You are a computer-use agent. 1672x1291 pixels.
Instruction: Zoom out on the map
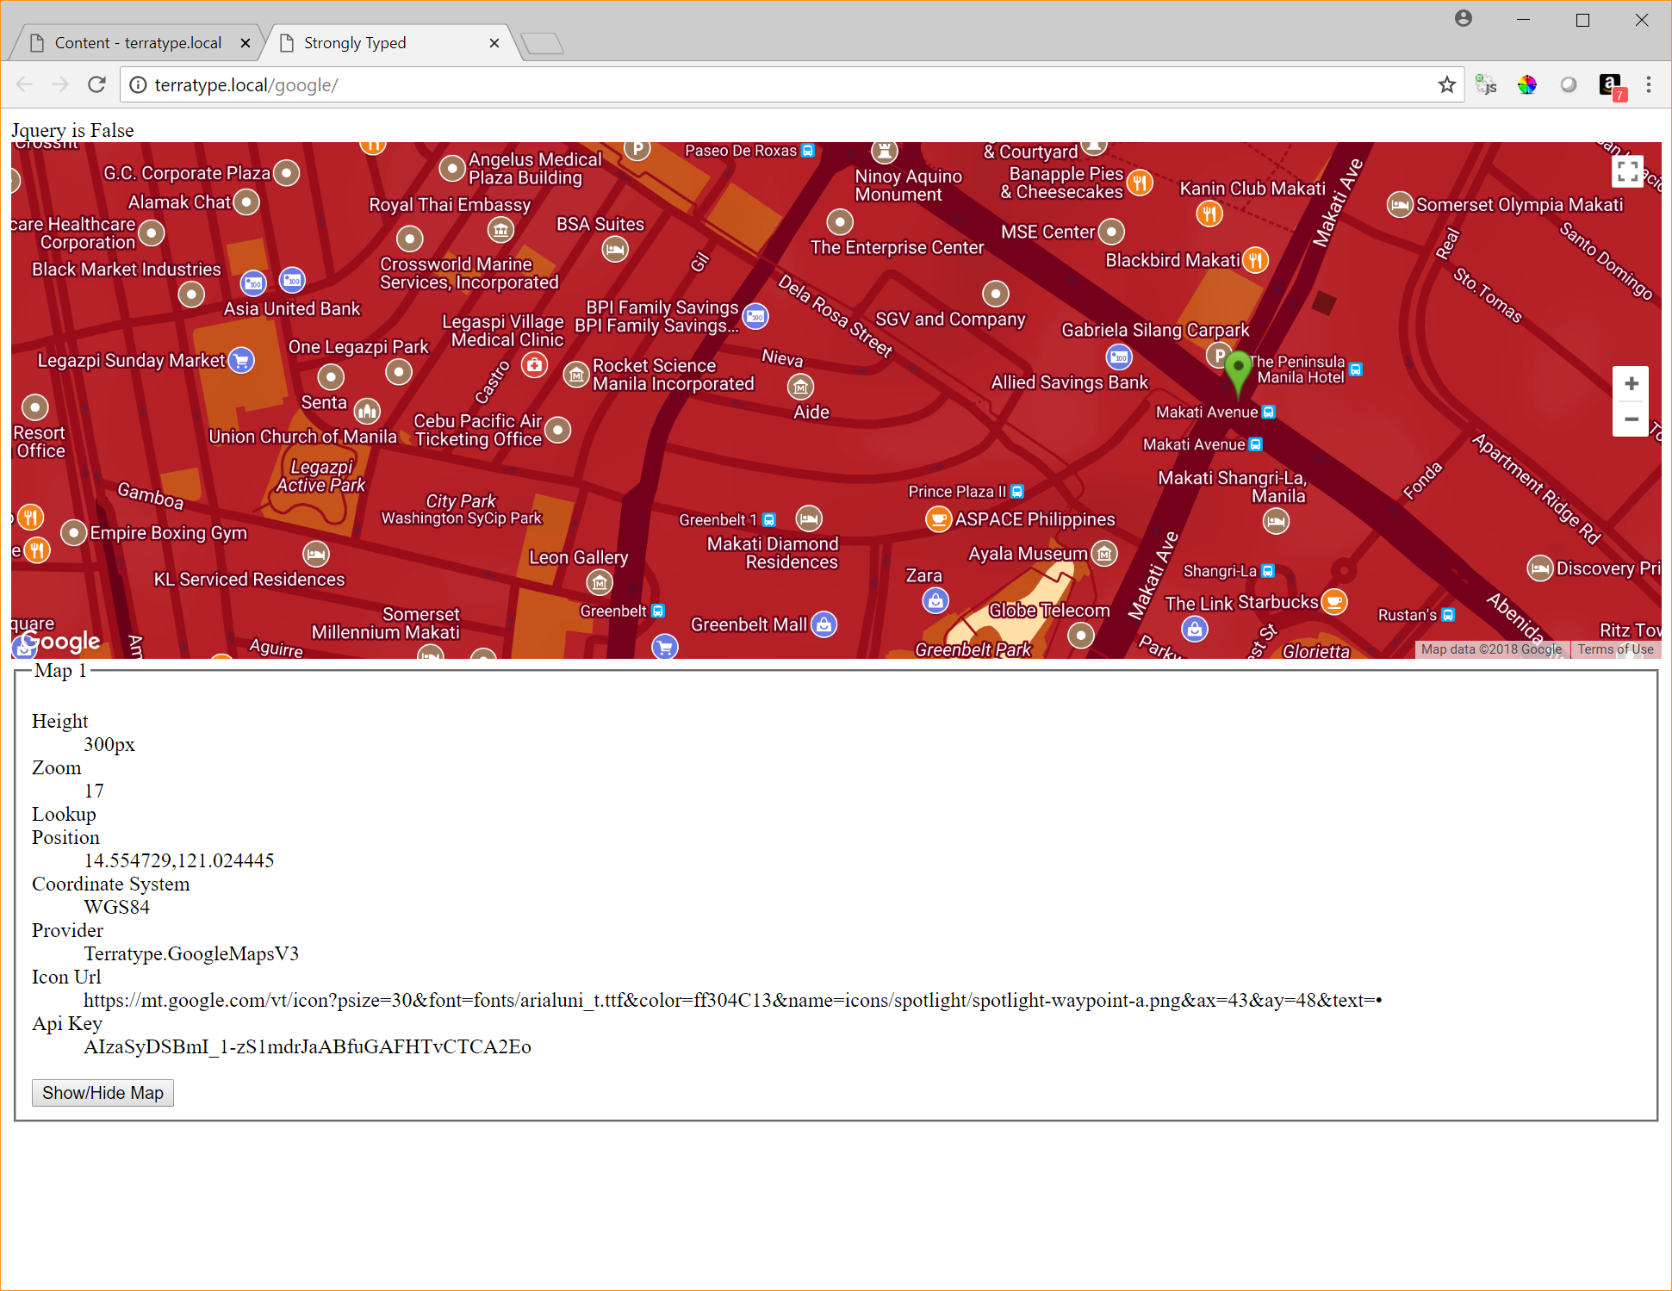pyautogui.click(x=1631, y=419)
